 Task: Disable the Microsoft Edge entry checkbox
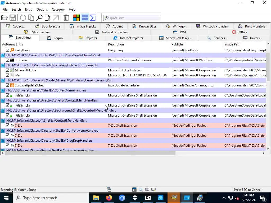pos(7,70)
